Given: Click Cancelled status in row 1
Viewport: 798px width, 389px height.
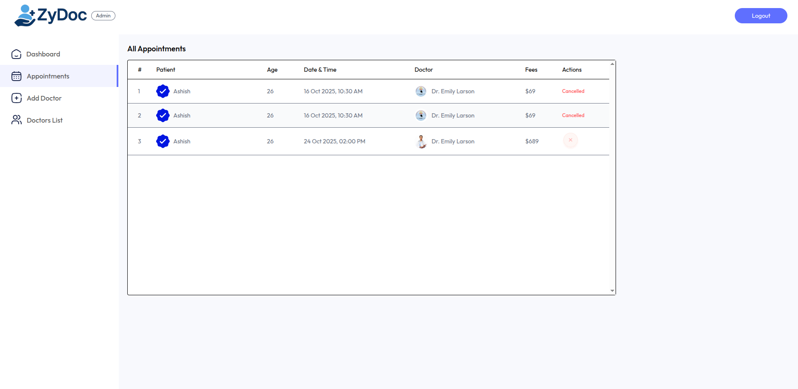Looking at the screenshot, I should 573,91.
